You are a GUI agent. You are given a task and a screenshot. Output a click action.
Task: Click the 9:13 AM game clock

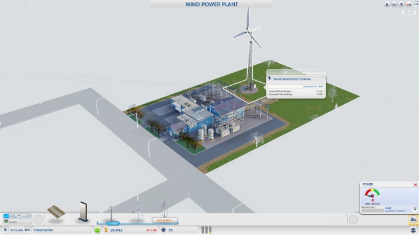(x=16, y=230)
